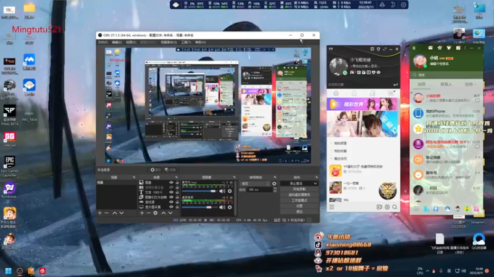494x277 pixels.
Task: Open the YY bottom hamburger menu
Action: click(332, 207)
